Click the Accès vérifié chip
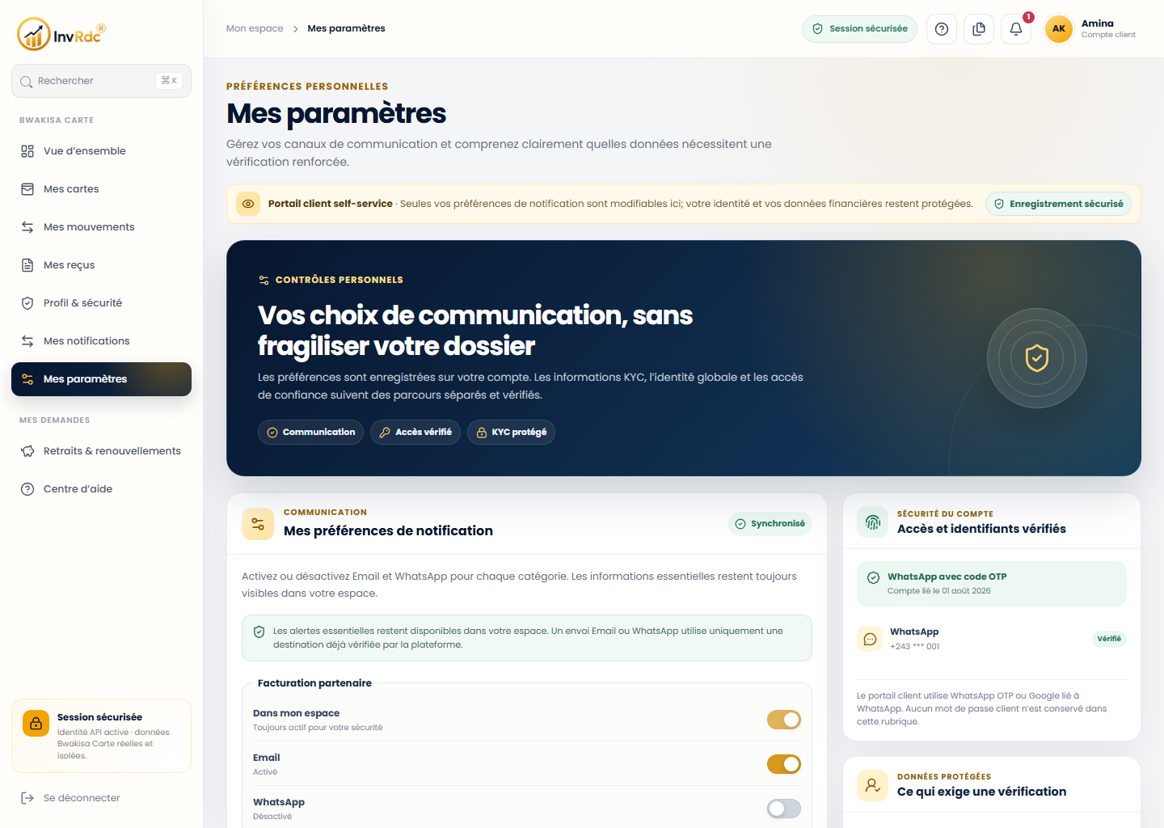The width and height of the screenshot is (1164, 828). coord(415,432)
